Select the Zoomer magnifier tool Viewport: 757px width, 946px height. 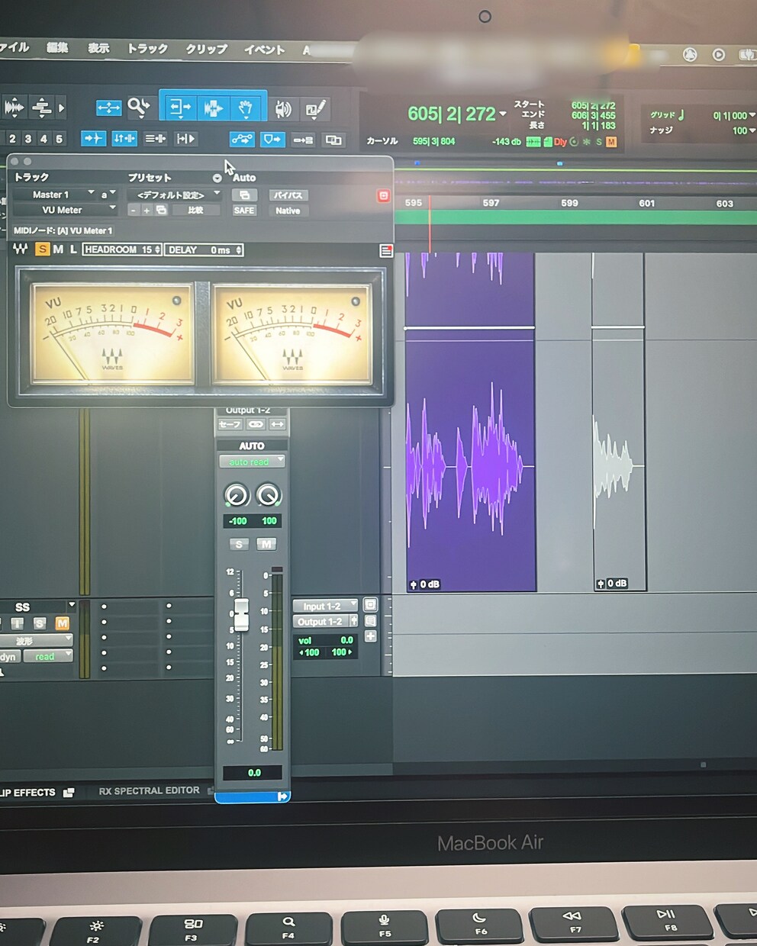(139, 108)
